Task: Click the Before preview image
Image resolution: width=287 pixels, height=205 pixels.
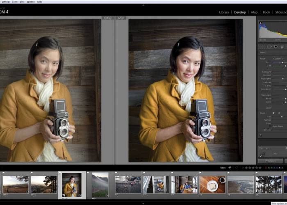Action: click(50, 91)
